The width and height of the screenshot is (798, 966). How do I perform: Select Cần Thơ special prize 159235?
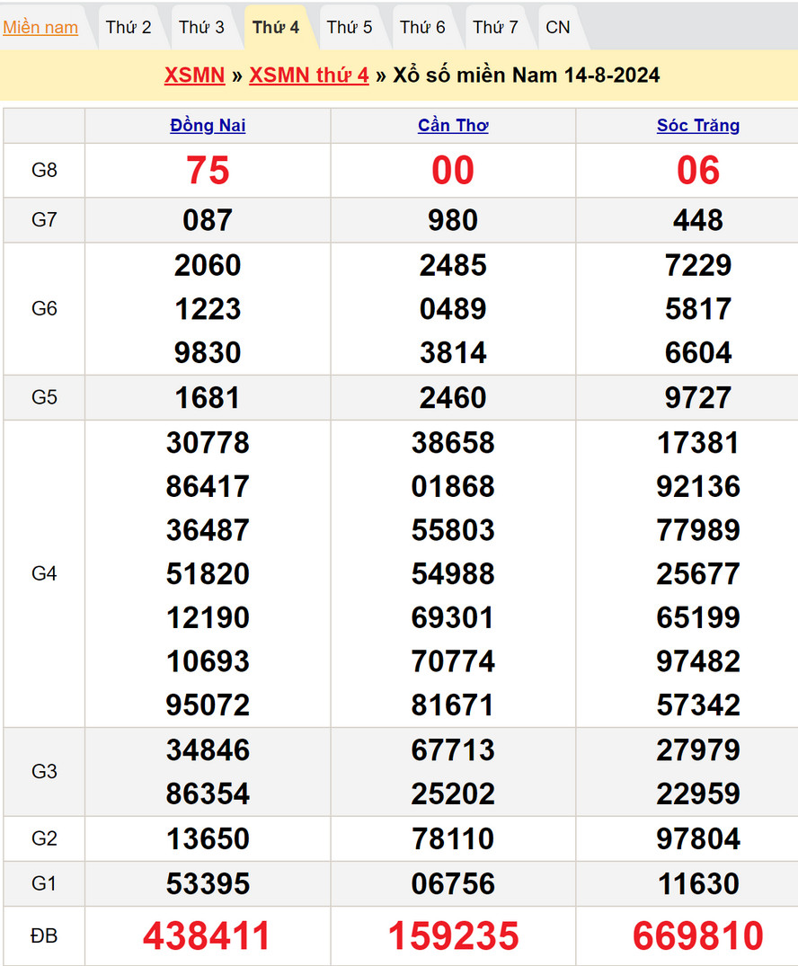pyautogui.click(x=453, y=936)
